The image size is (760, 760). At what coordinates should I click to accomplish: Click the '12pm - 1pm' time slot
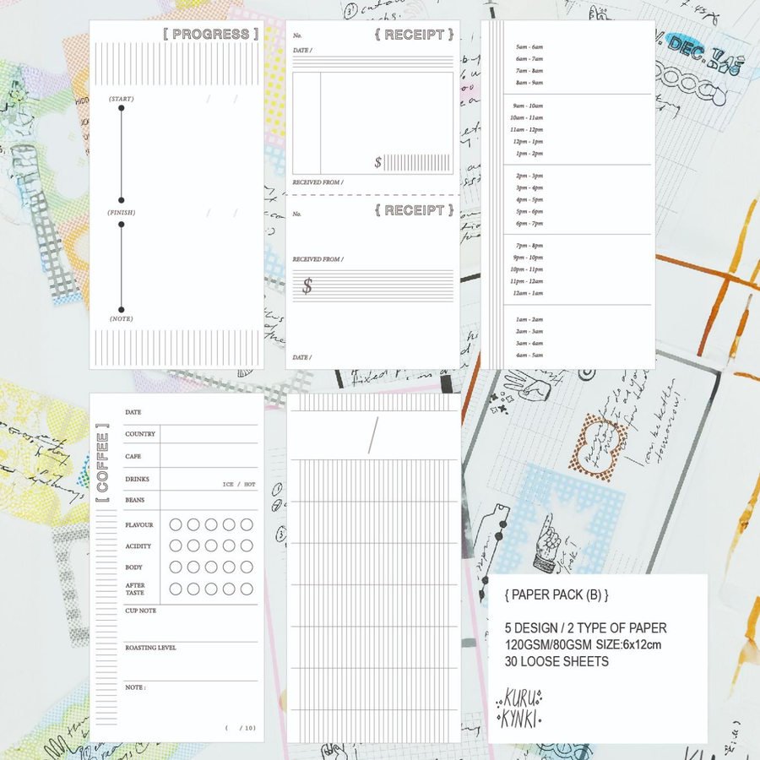click(x=528, y=142)
